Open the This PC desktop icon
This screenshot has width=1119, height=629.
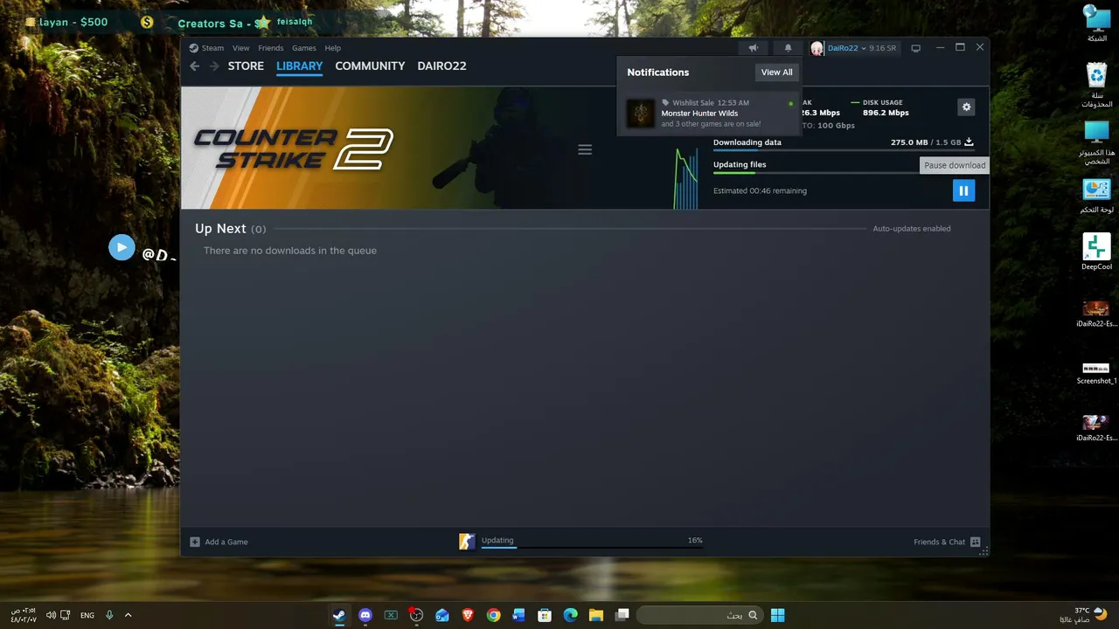pos(1096,143)
